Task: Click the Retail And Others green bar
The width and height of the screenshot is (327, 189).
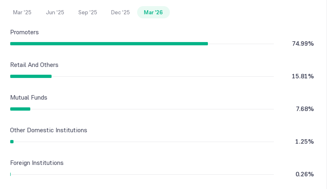Action: pyautogui.click(x=31, y=76)
